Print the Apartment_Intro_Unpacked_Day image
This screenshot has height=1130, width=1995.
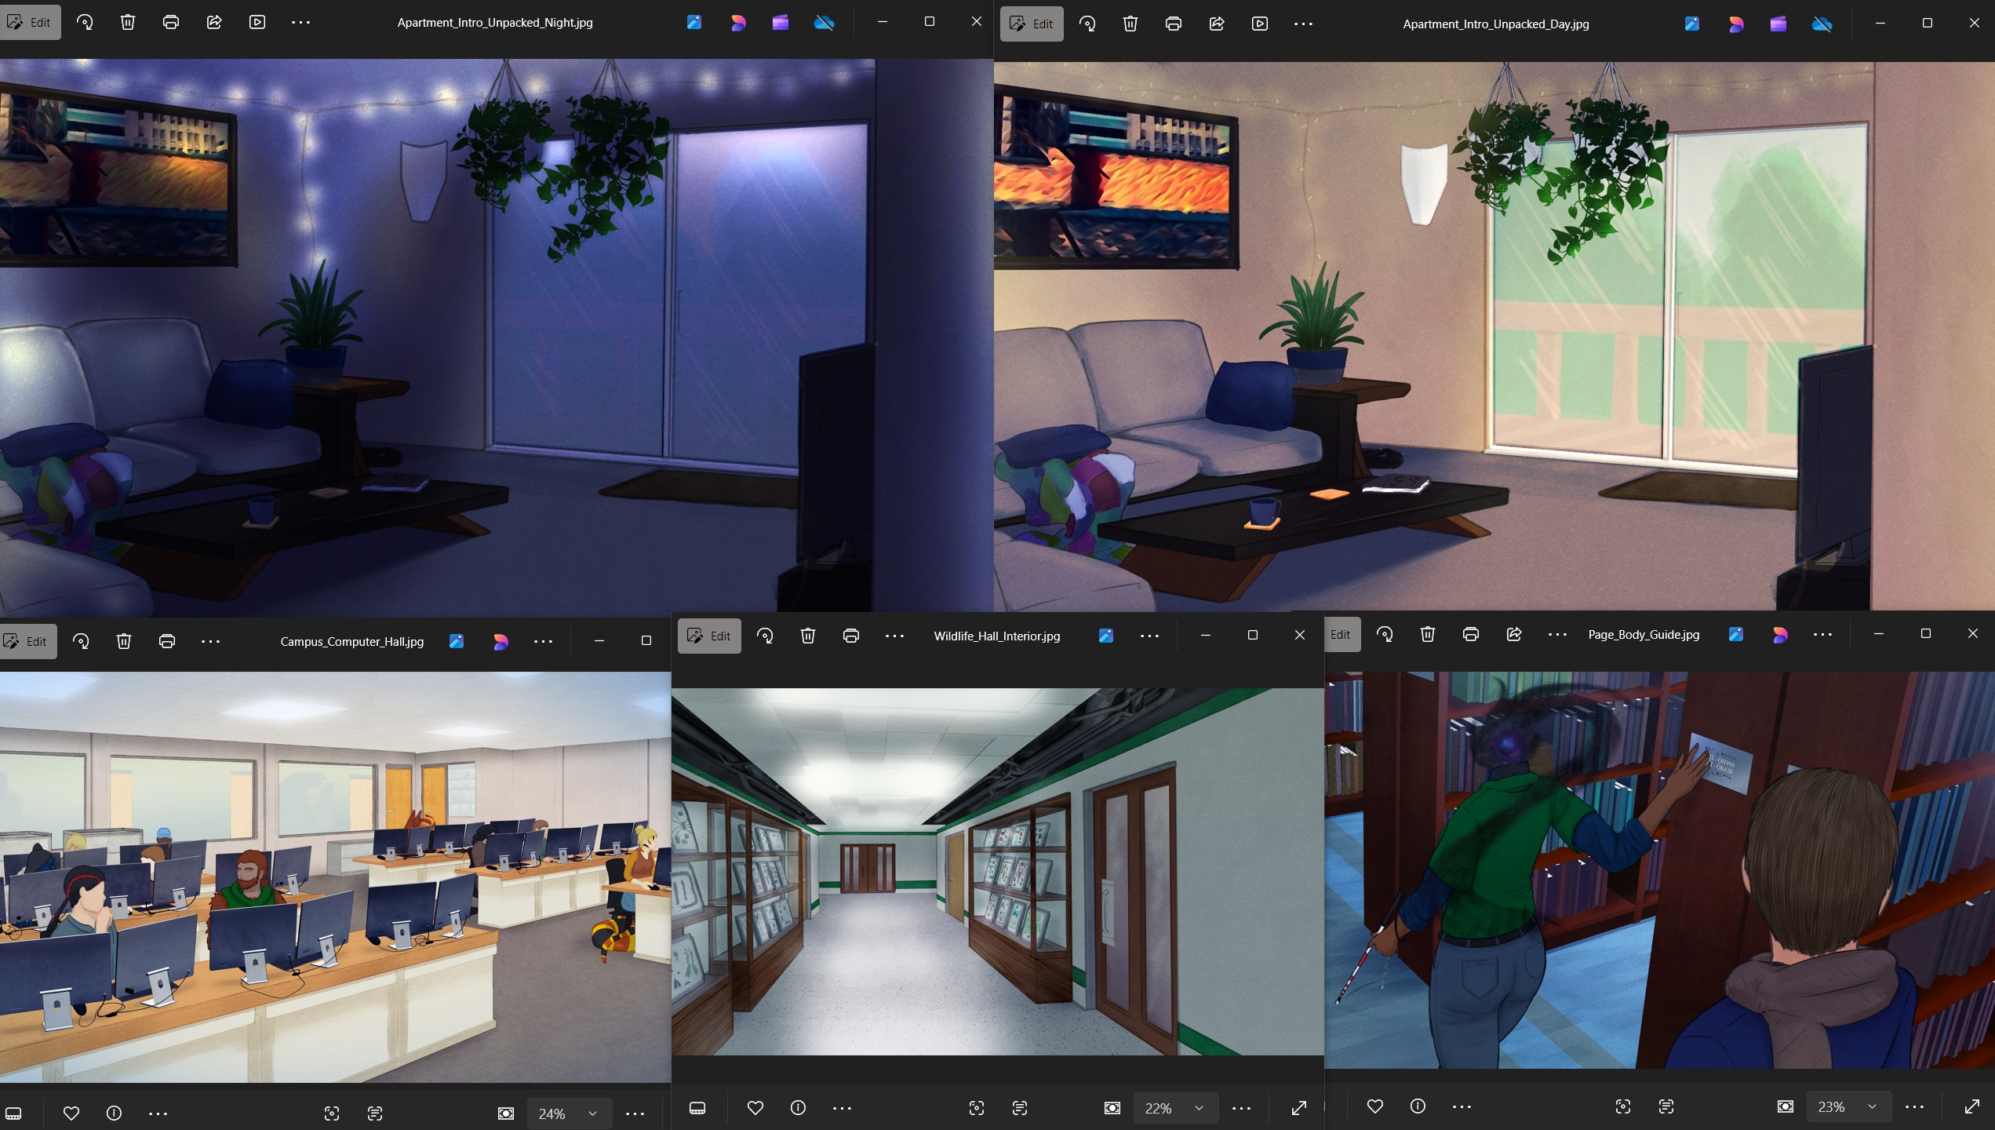click(1174, 24)
